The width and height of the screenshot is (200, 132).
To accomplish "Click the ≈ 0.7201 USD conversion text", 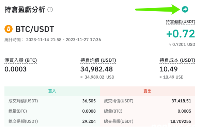I will [x=182, y=45].
